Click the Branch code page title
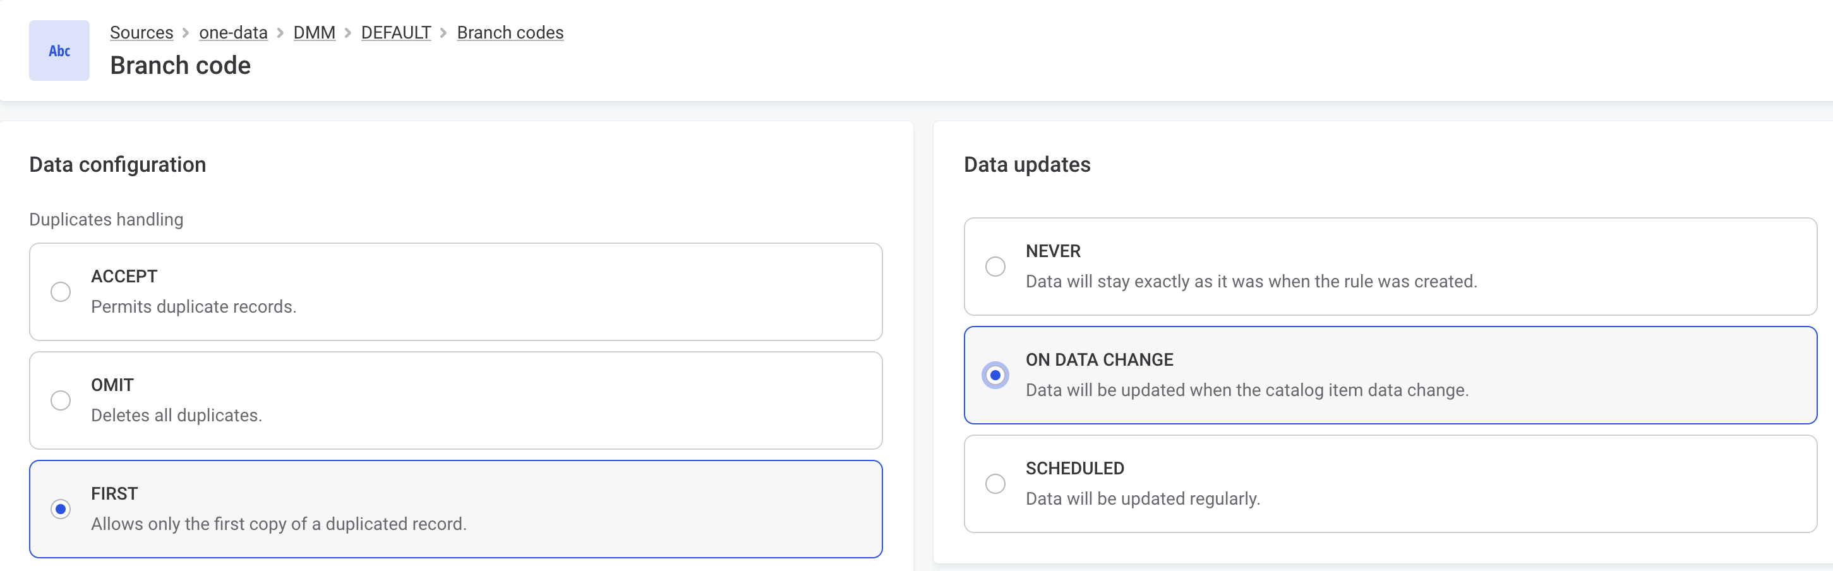Image resolution: width=1833 pixels, height=571 pixels. (x=180, y=66)
